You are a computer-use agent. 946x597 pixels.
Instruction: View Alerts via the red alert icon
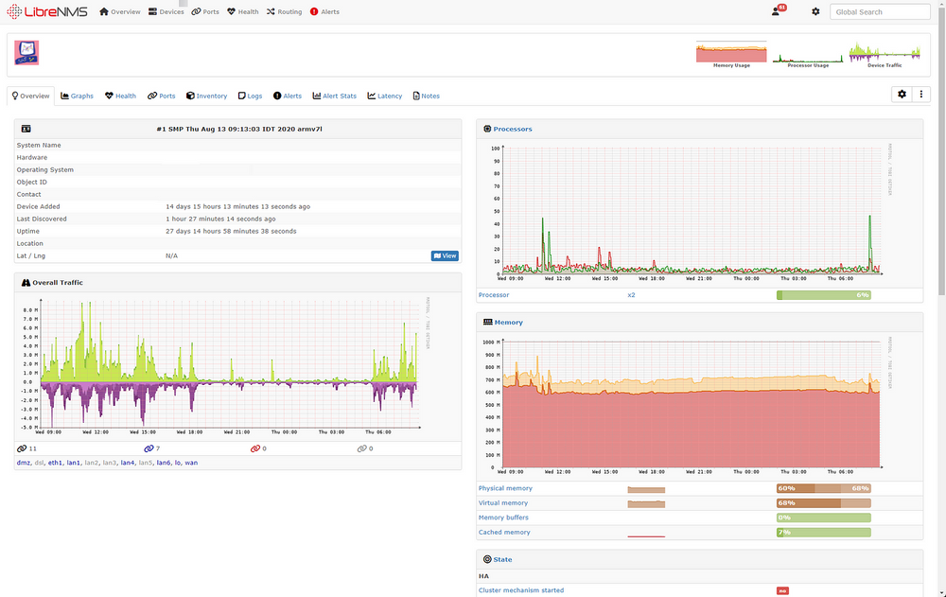click(x=322, y=12)
